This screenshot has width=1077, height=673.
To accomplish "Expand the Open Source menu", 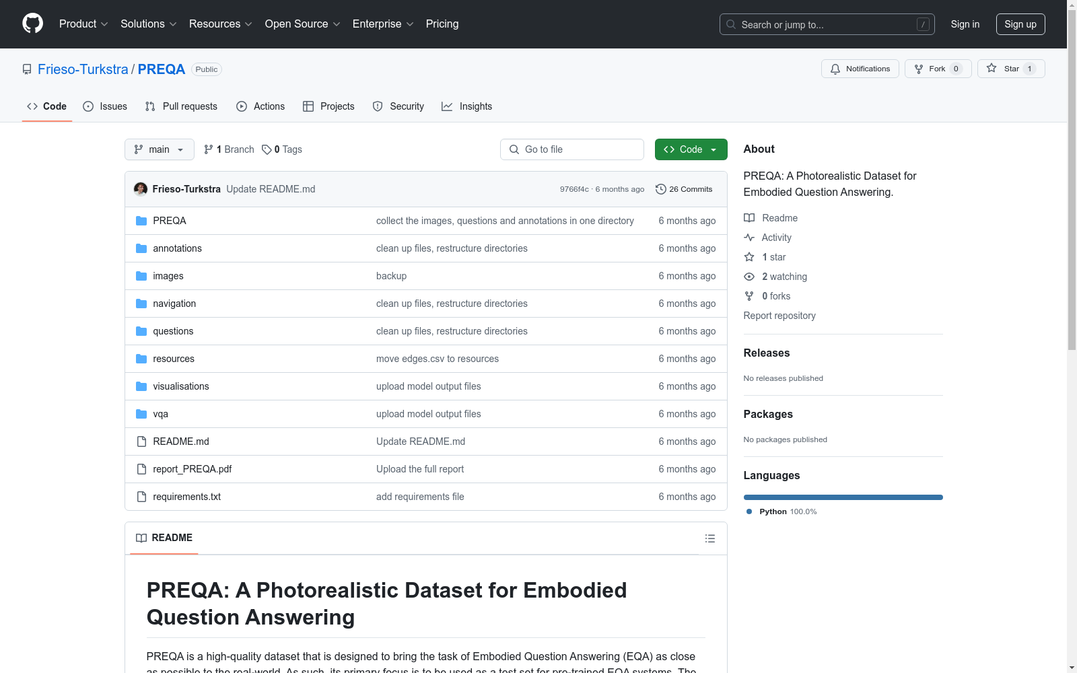I will click(x=303, y=24).
